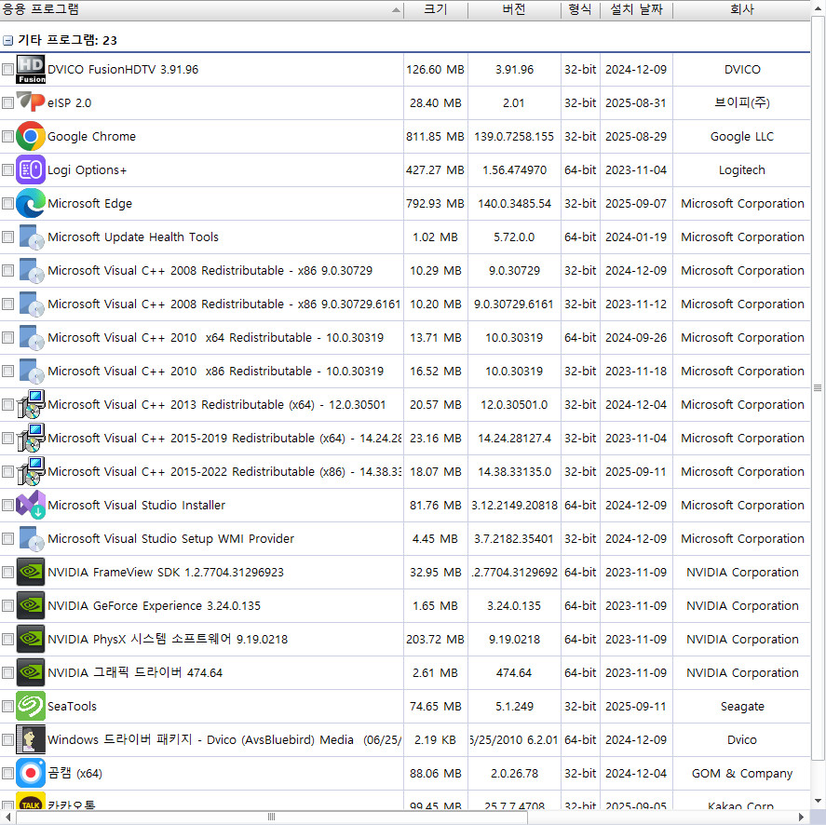Select the SeaTools program name

point(72,707)
